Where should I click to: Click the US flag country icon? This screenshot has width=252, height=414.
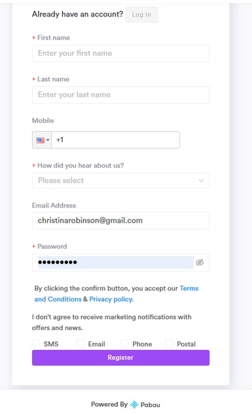[x=41, y=140]
